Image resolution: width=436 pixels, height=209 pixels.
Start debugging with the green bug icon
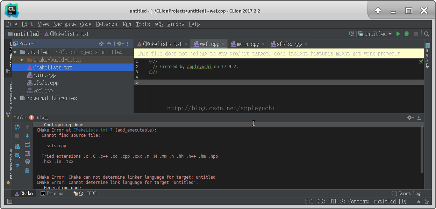407,34
